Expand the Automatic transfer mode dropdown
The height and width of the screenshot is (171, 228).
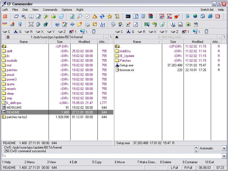(224, 148)
